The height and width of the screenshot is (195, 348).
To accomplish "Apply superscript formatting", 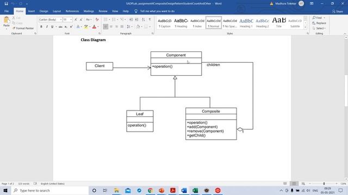I will coord(71,27).
